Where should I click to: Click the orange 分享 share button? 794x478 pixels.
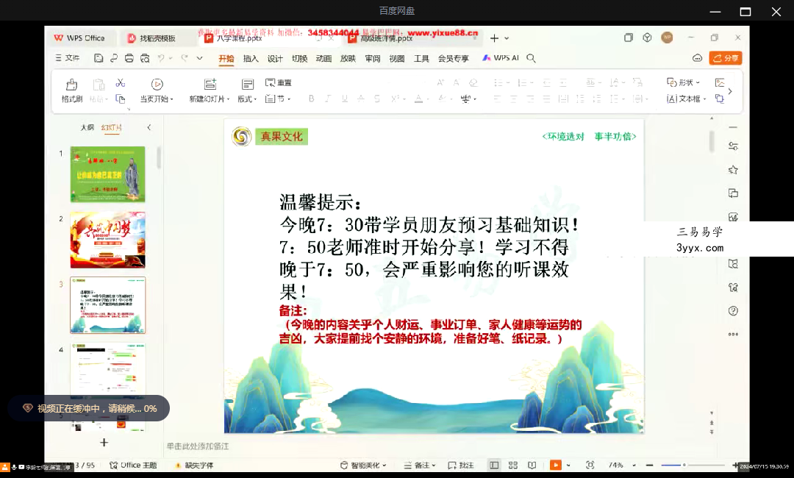(725, 58)
